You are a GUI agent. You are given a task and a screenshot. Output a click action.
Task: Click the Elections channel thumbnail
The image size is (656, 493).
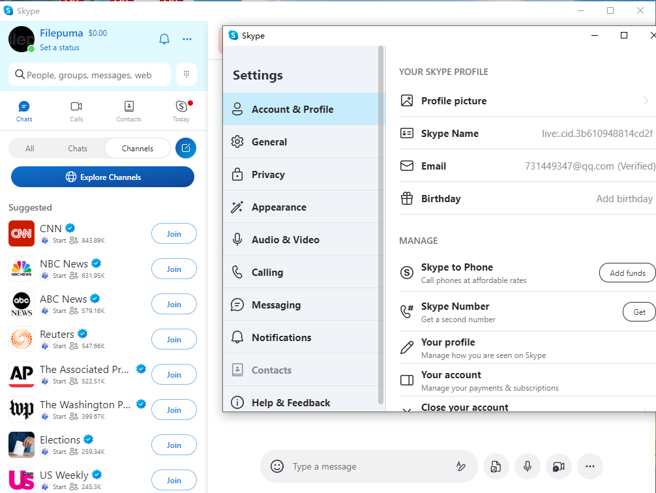point(22,445)
